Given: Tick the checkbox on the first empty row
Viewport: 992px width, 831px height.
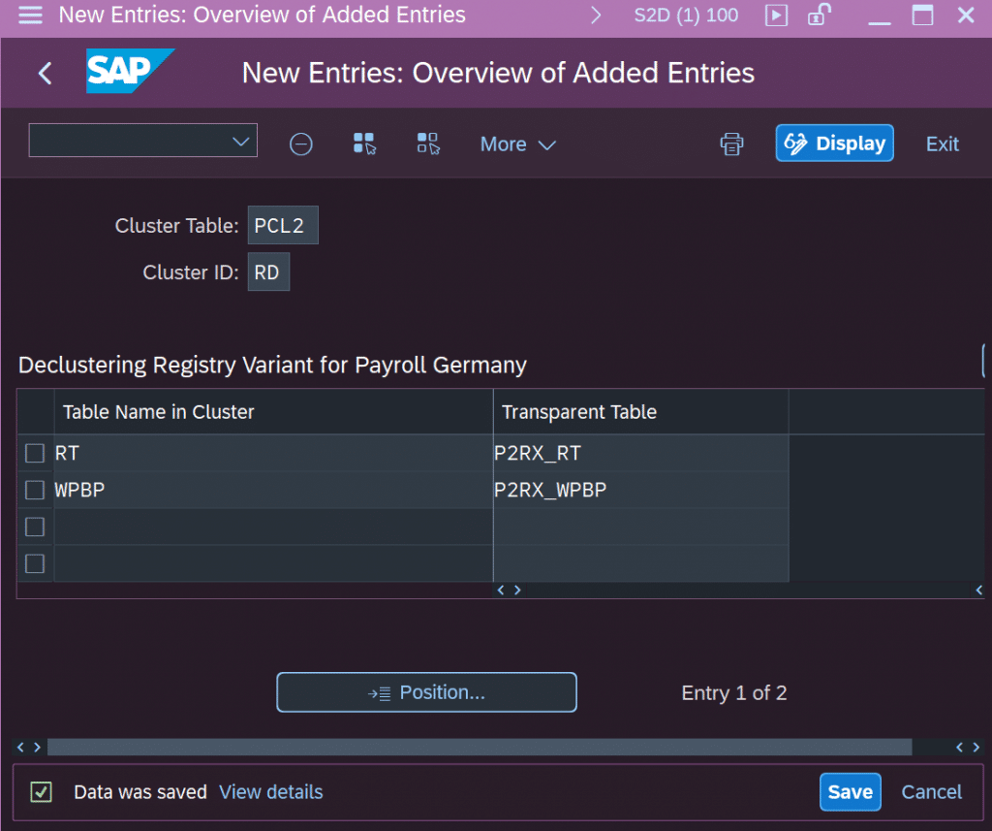Looking at the screenshot, I should pyautogui.click(x=34, y=527).
